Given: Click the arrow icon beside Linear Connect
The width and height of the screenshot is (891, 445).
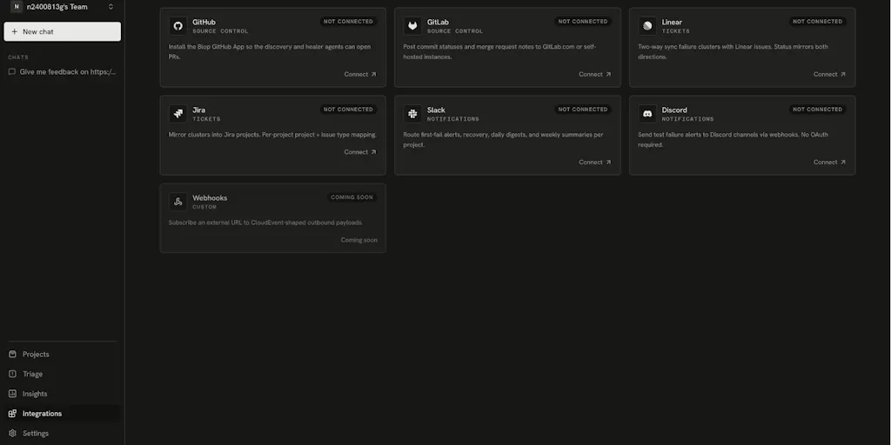Looking at the screenshot, I should coord(842,75).
